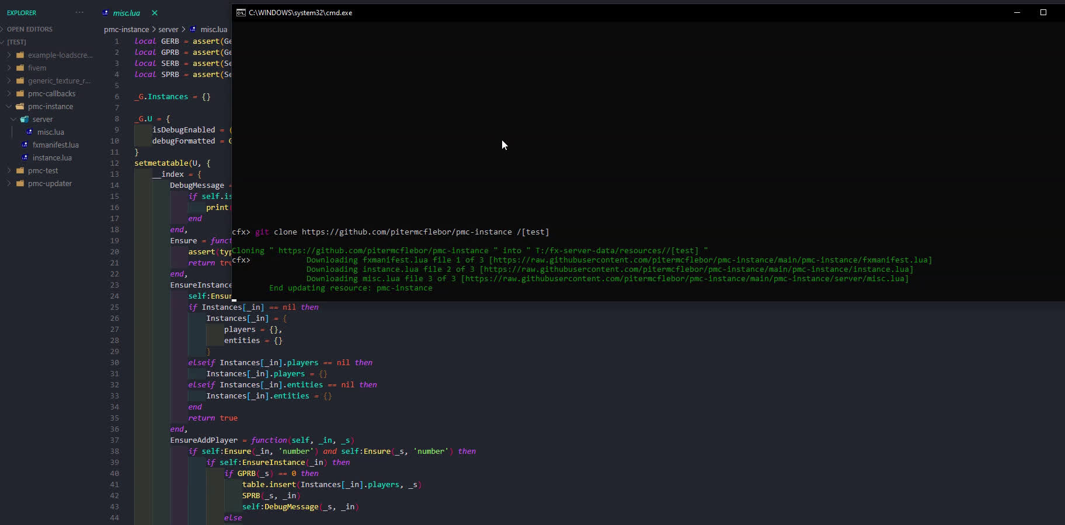Click the pmc-test folder icon
Viewport: 1065px width, 525px height.
pos(20,170)
